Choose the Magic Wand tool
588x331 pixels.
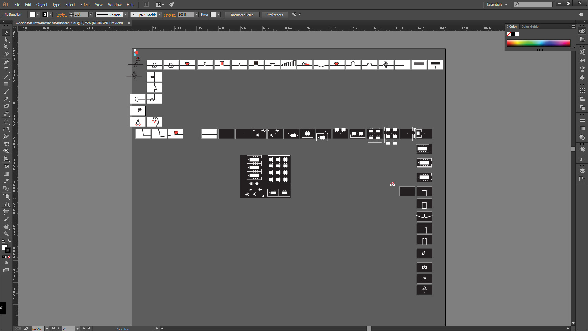point(6,47)
